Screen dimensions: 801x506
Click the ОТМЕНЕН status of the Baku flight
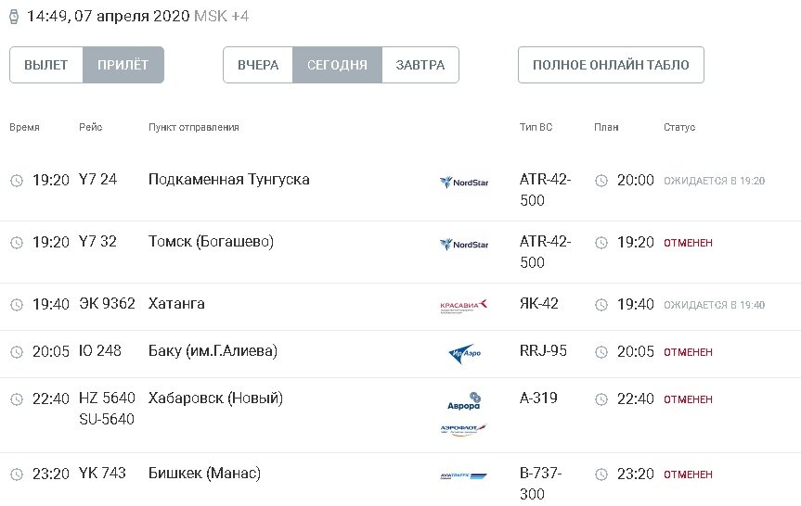(688, 352)
